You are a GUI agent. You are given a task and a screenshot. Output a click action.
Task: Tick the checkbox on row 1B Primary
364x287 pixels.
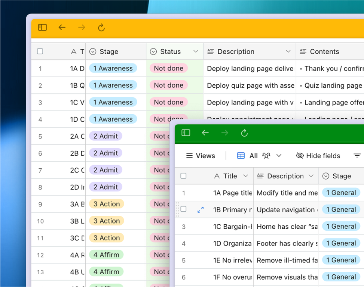[183, 209]
